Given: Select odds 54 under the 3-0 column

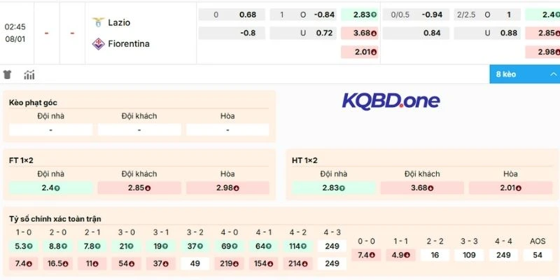Looking at the screenshot, I should [x=127, y=264].
